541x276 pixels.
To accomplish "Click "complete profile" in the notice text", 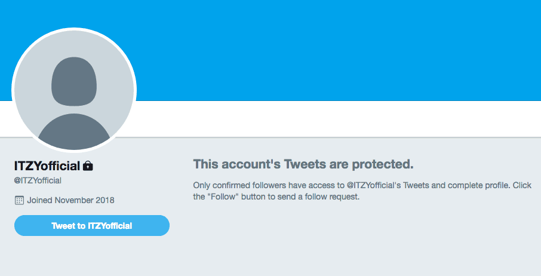I will coord(479,185).
